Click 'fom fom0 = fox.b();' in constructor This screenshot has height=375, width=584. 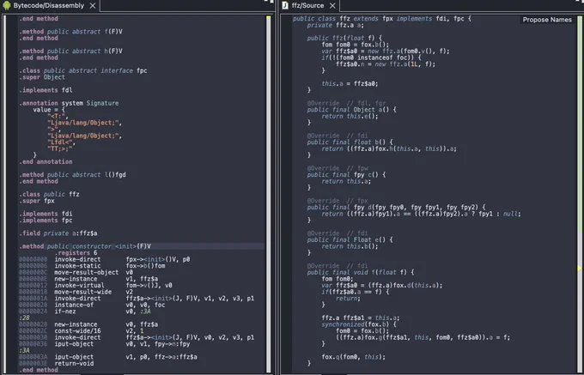(356, 45)
